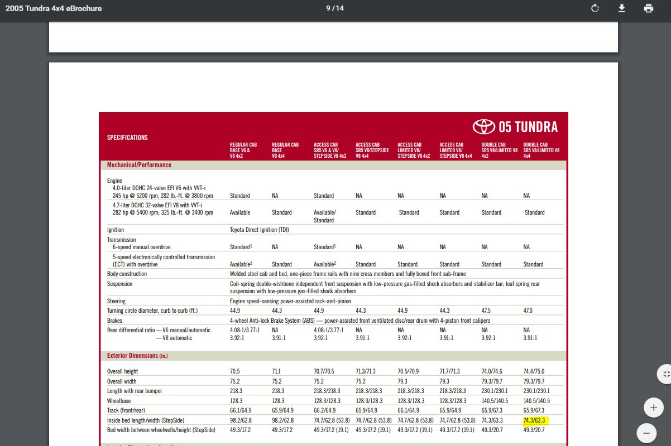
Task: Click the "74.0/74.6" overall height value
Action: [x=492, y=371]
